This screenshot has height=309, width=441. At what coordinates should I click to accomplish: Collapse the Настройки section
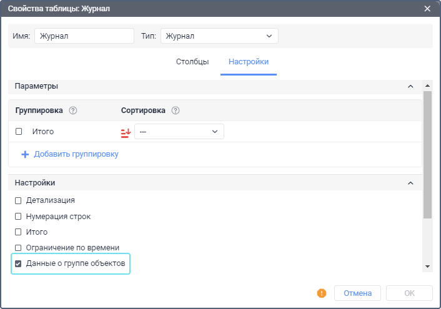(410, 183)
